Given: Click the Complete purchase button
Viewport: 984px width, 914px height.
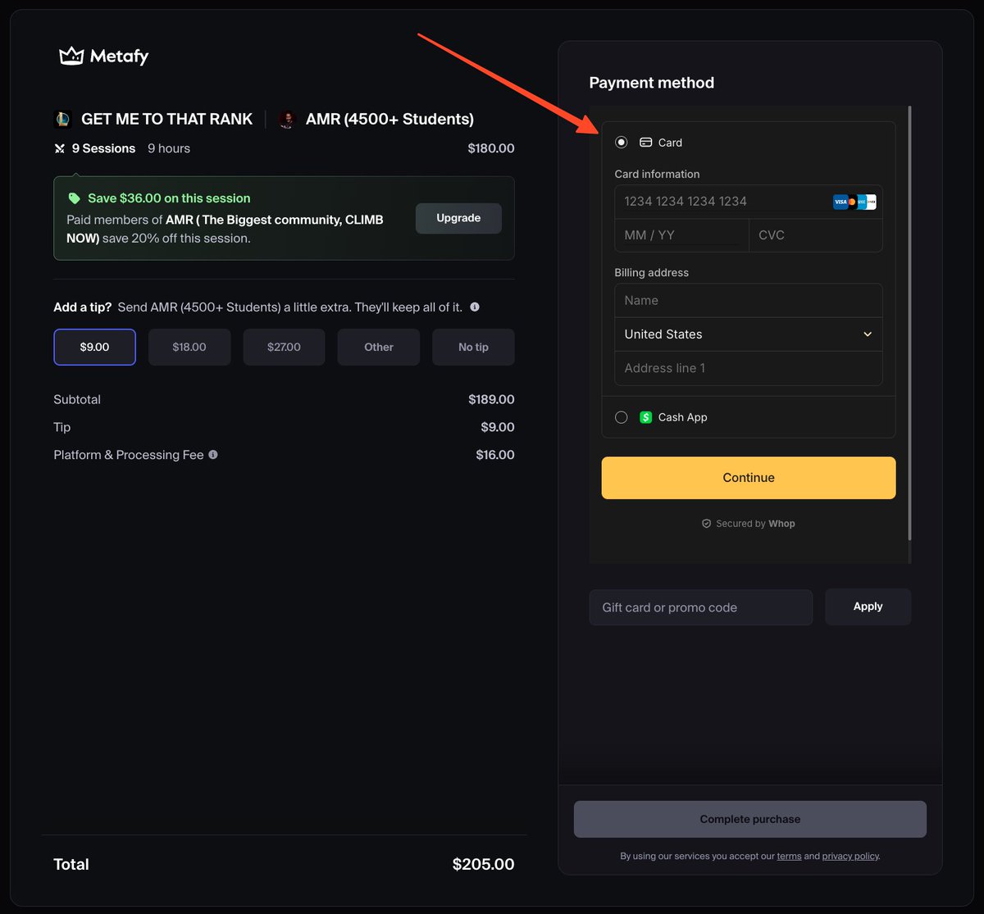Looking at the screenshot, I should pos(750,819).
